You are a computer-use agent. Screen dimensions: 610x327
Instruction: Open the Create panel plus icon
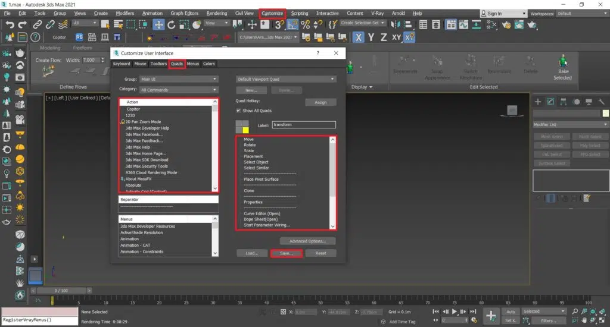pos(538,102)
